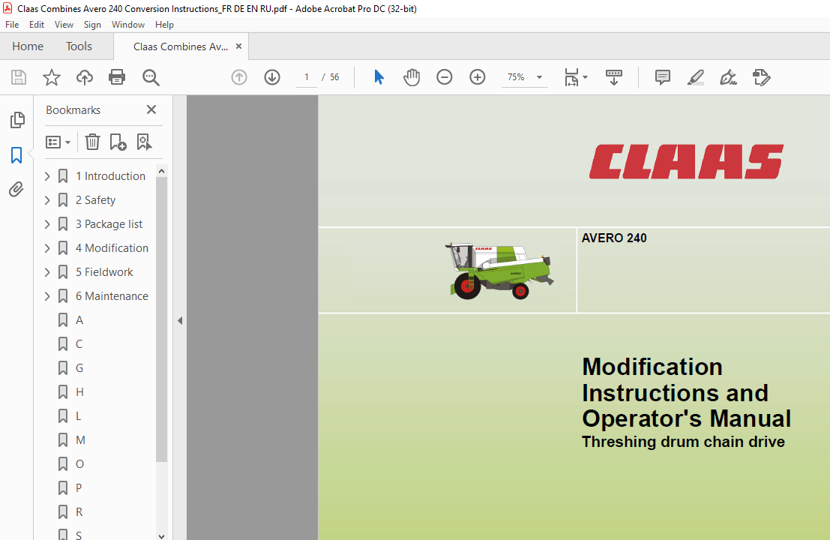The width and height of the screenshot is (830, 540).
Task: Jump to index bookmark R
Action: [79, 512]
